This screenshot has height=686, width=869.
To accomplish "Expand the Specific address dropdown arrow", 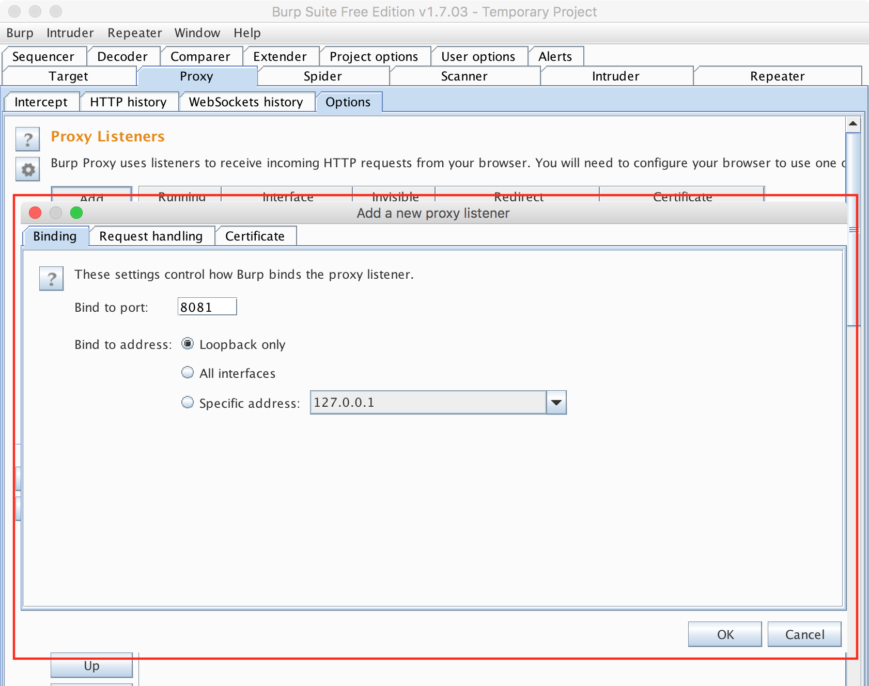I will [x=556, y=403].
